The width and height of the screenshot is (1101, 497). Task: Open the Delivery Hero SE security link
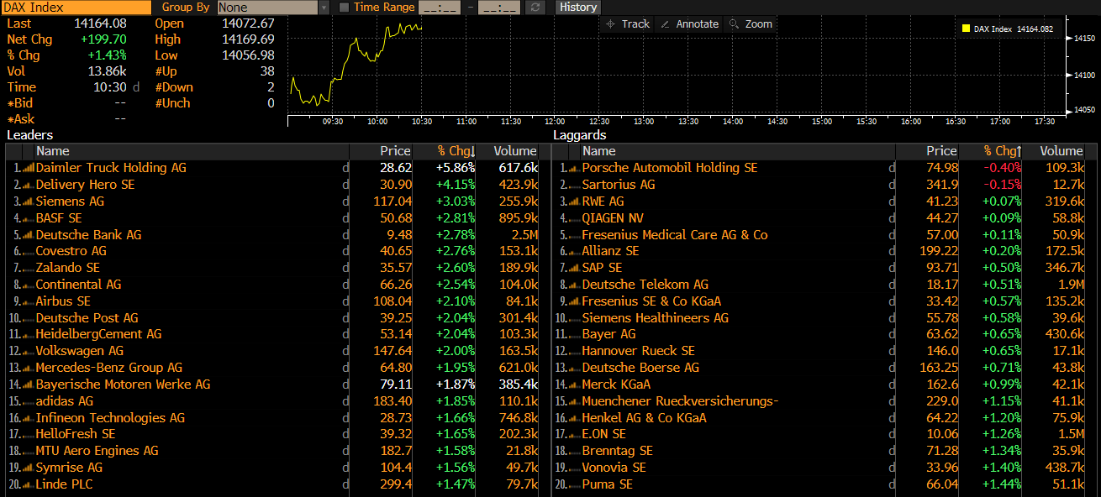pyautogui.click(x=85, y=185)
